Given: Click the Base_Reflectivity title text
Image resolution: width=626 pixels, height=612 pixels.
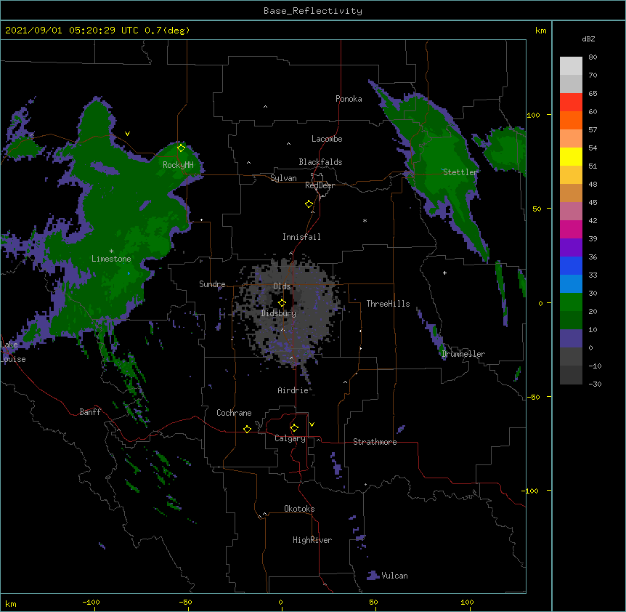Looking at the screenshot, I should coord(313,11).
